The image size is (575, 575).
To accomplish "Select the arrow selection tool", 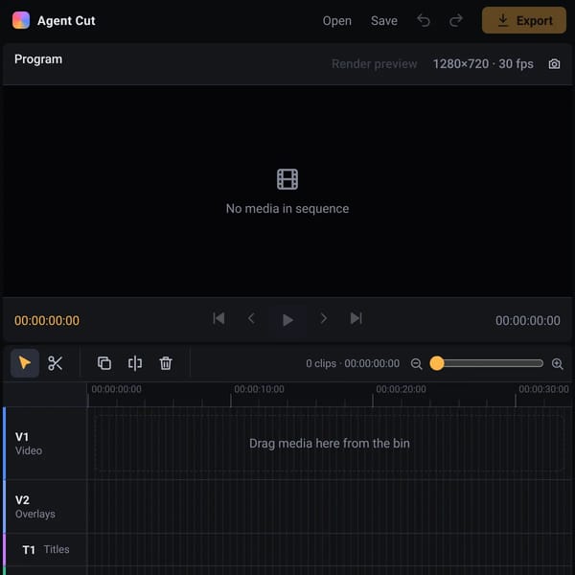I will (x=25, y=363).
